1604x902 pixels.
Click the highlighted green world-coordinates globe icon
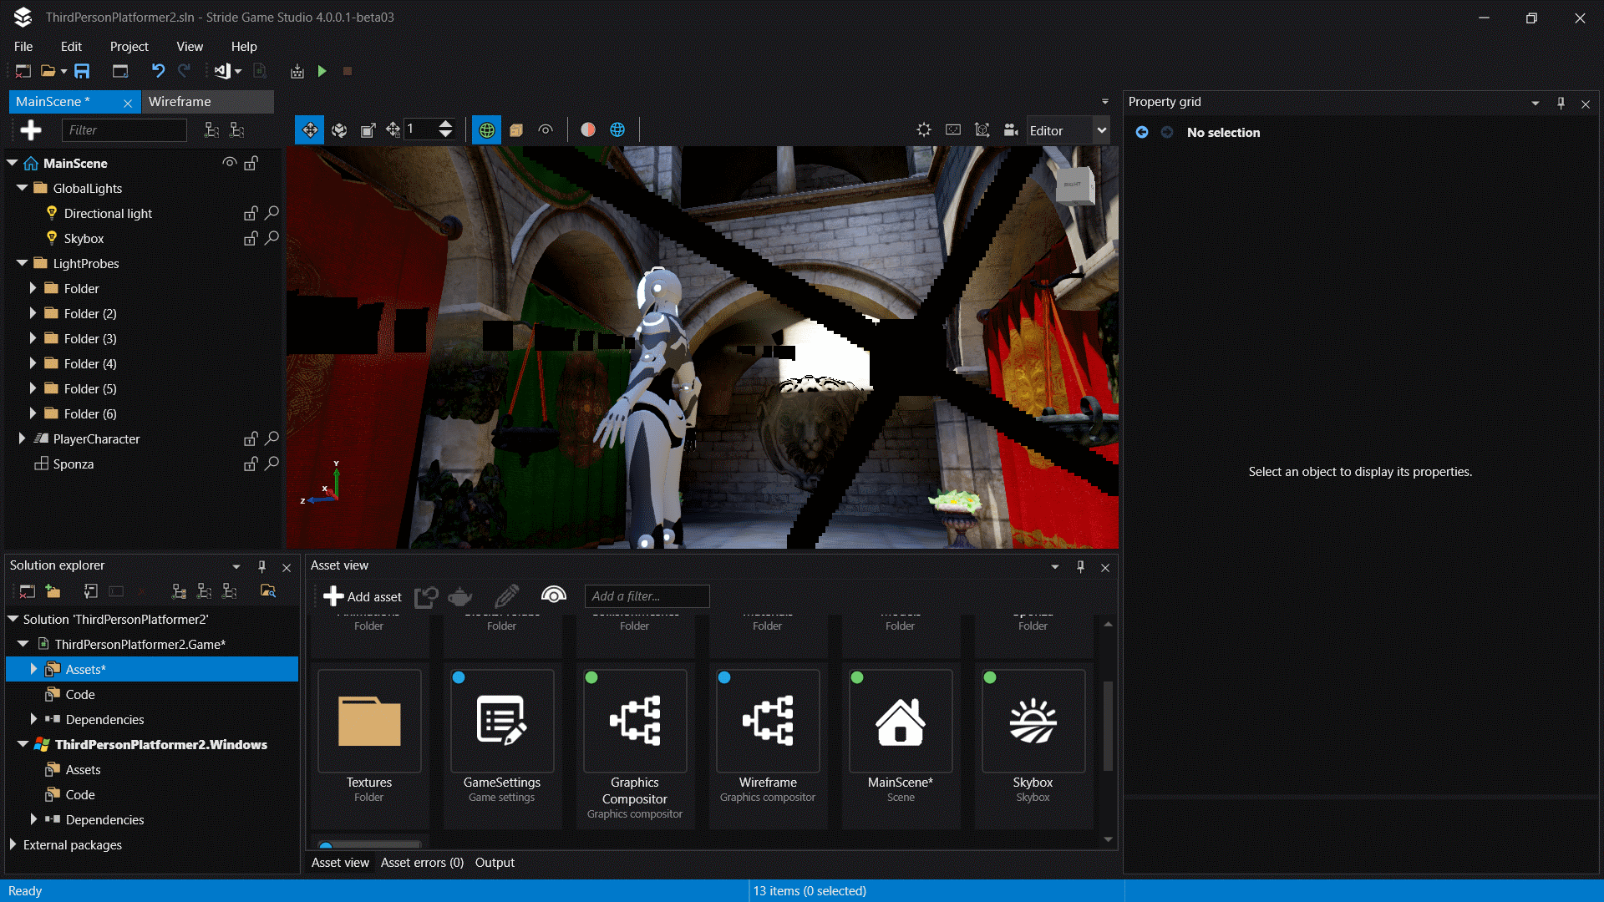(487, 129)
